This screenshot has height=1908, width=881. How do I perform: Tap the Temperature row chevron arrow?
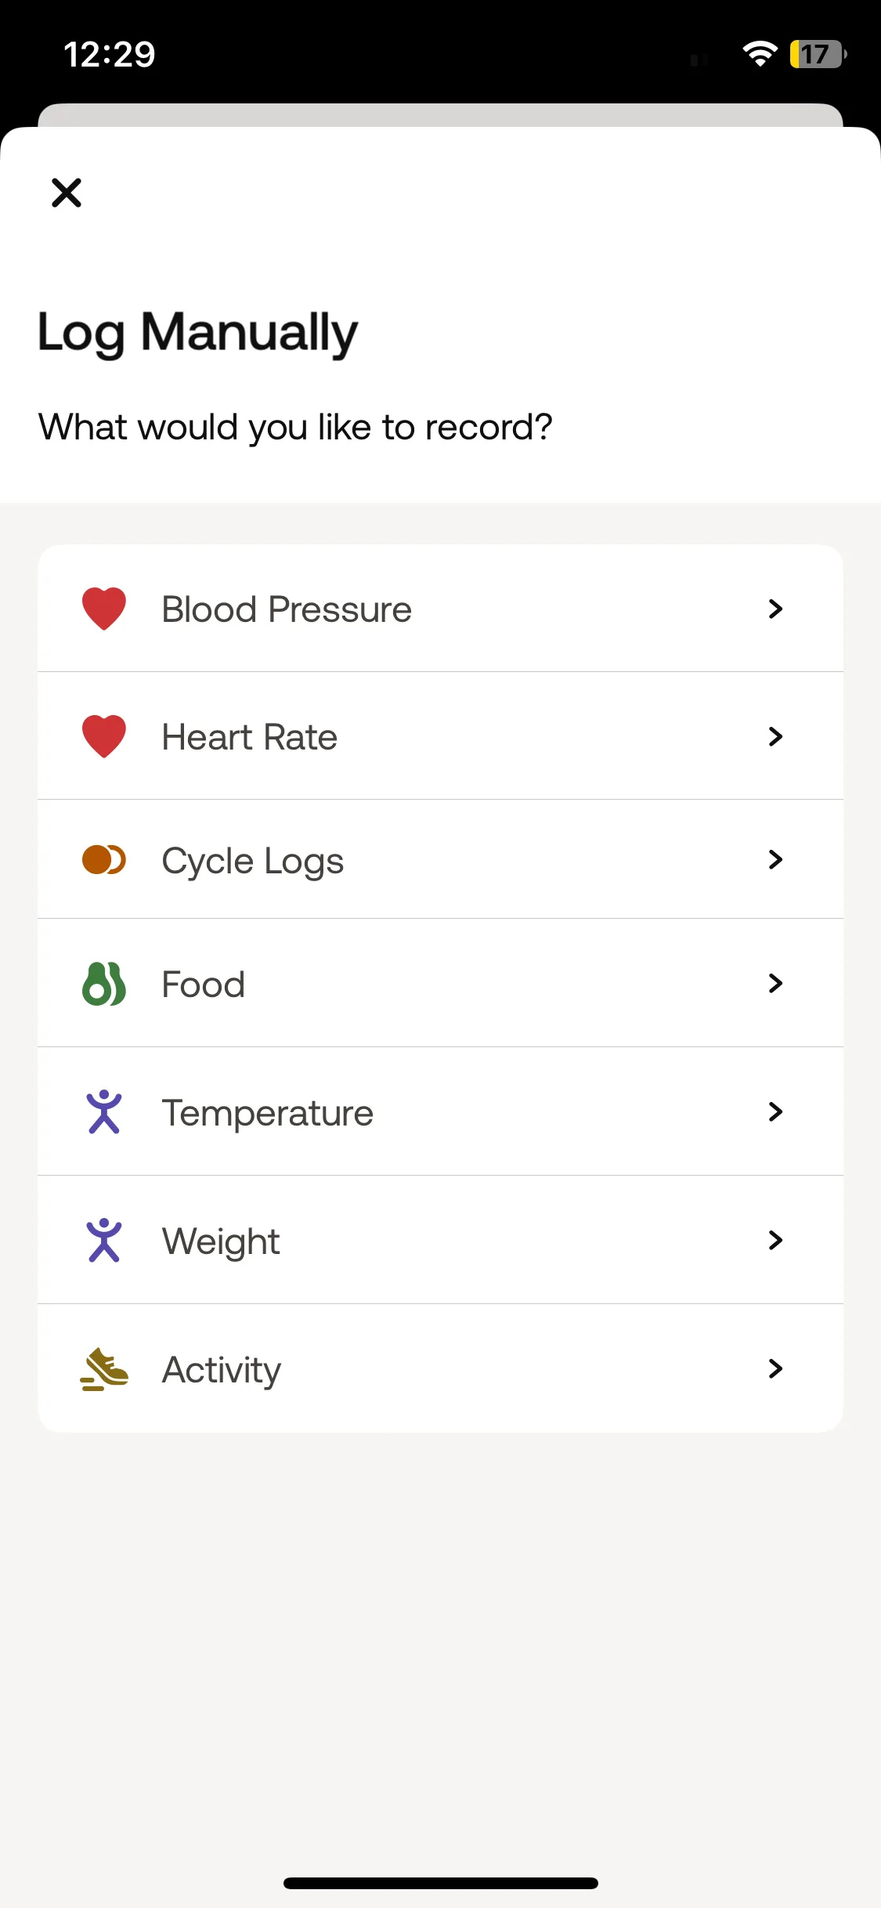pos(775,1112)
